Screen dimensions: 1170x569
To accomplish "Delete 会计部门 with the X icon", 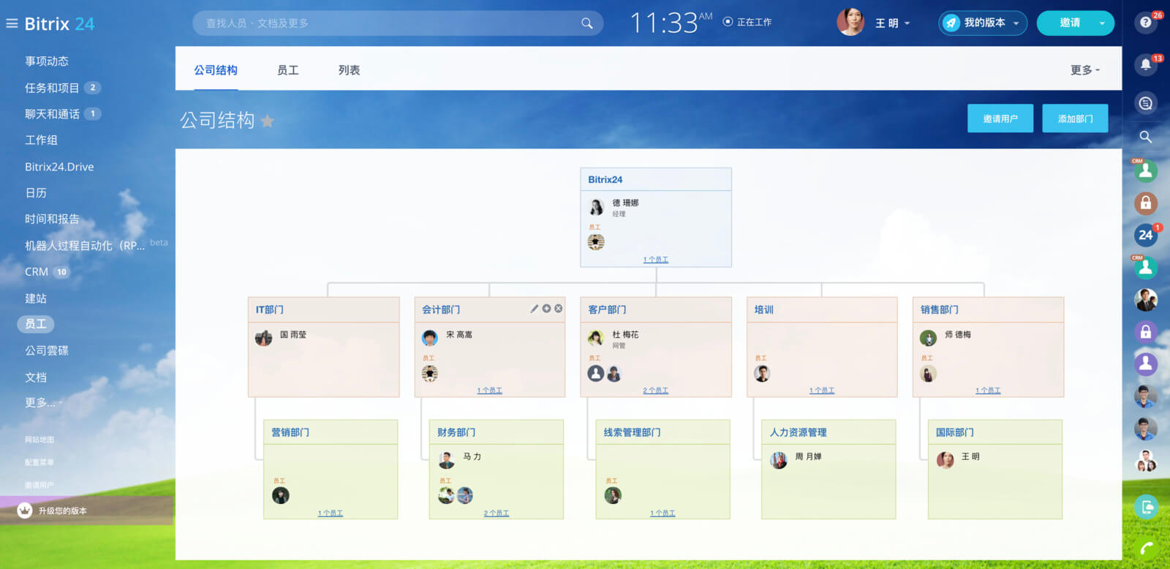I will (x=558, y=309).
